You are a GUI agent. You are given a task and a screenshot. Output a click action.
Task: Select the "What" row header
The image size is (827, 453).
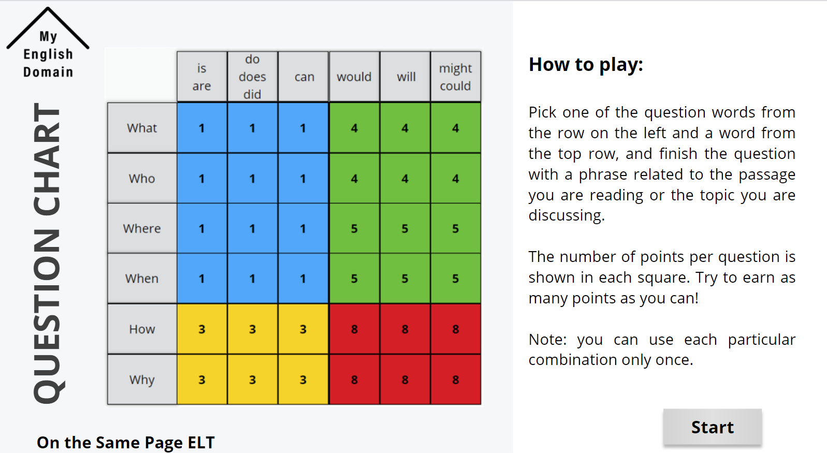pyautogui.click(x=142, y=128)
